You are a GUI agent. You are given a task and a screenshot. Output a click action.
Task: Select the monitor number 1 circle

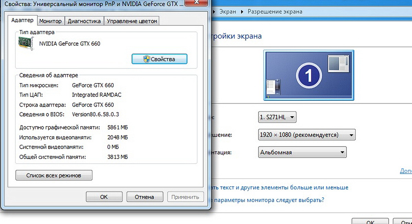tap(309, 75)
